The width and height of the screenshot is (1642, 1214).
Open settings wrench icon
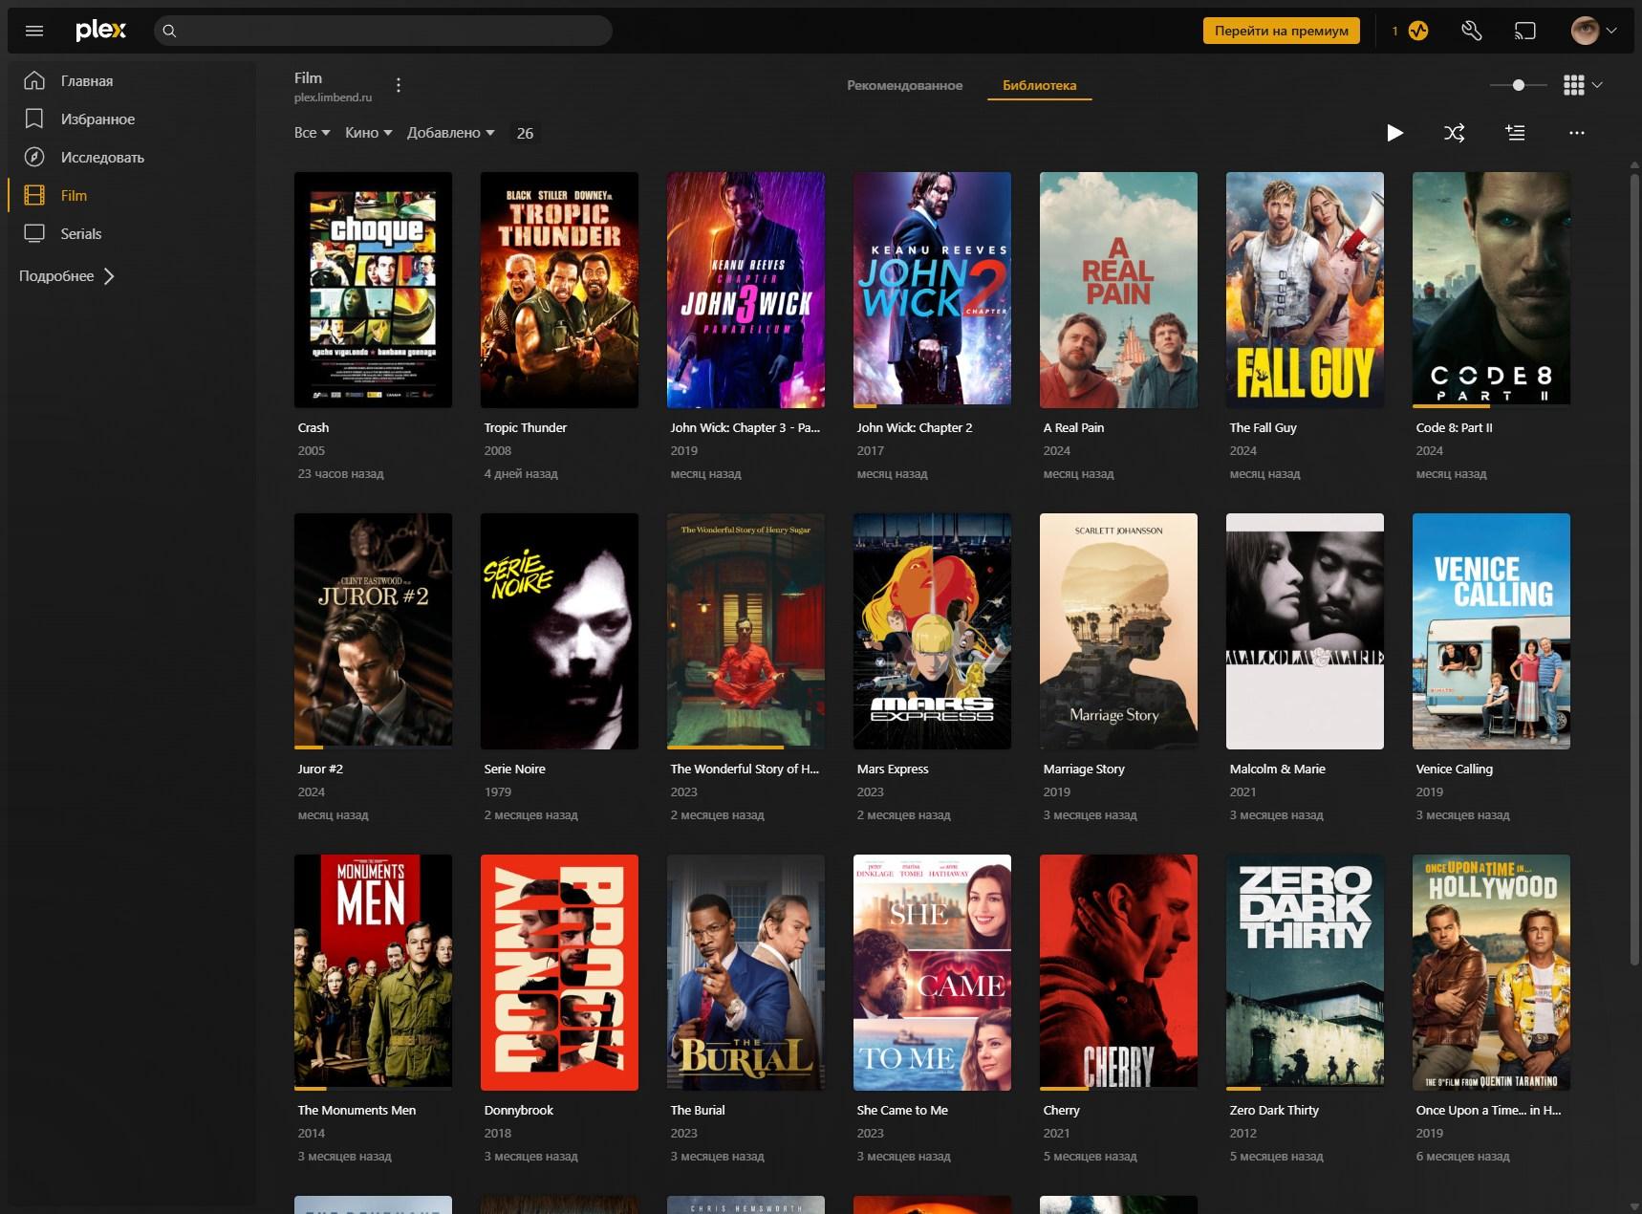(x=1472, y=31)
